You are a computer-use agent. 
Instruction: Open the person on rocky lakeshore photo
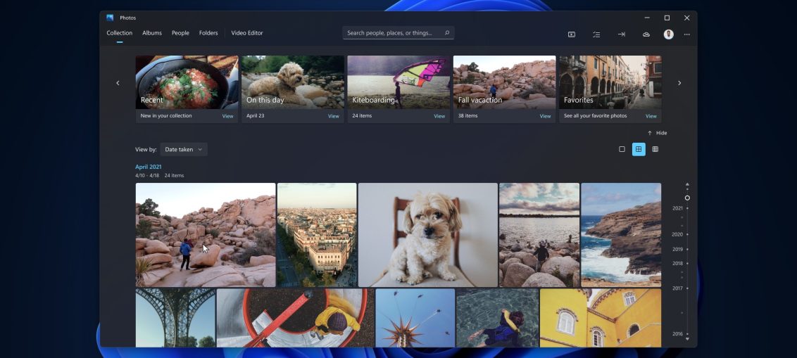tap(539, 235)
